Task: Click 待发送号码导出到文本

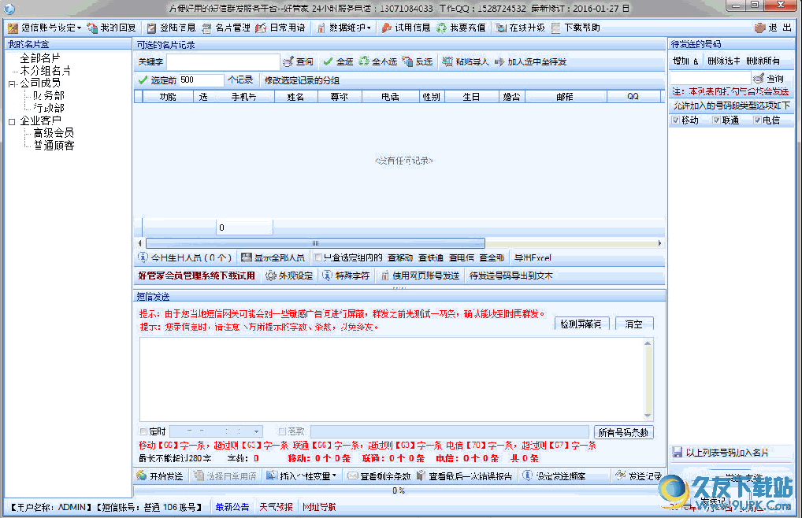Action: 511,276
